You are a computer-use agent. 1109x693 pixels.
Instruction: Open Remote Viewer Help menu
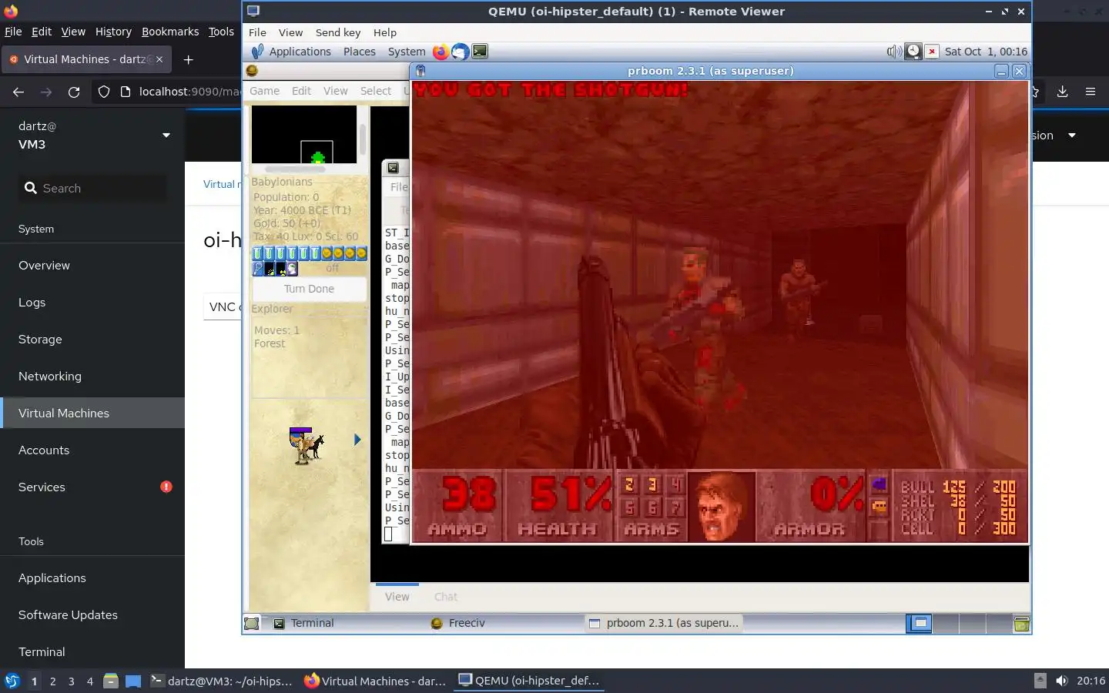coord(385,32)
